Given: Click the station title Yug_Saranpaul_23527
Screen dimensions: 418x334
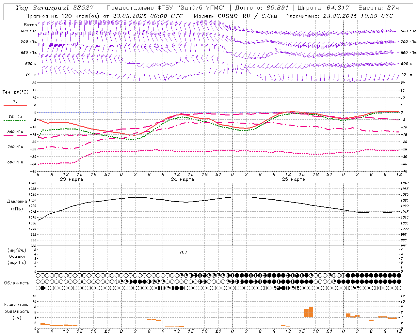Looking at the screenshot, I should pos(55,8).
